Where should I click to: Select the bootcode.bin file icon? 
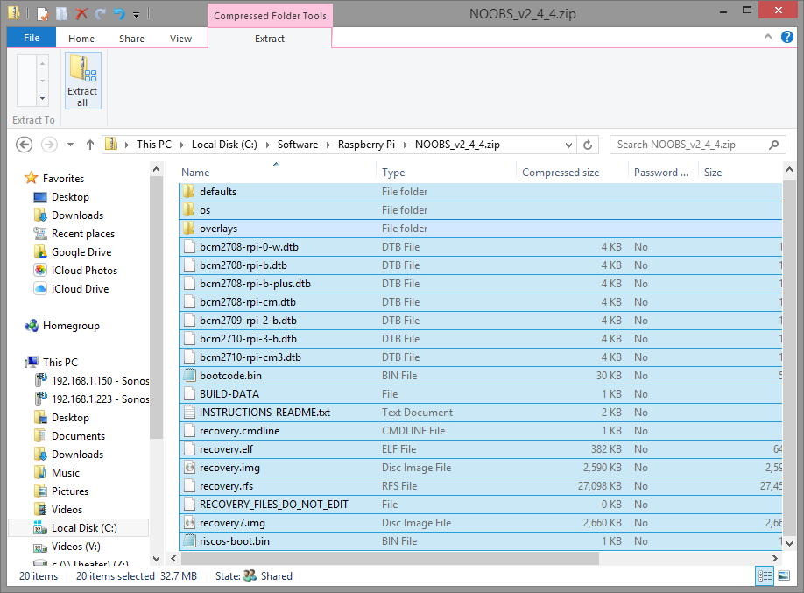coord(190,376)
